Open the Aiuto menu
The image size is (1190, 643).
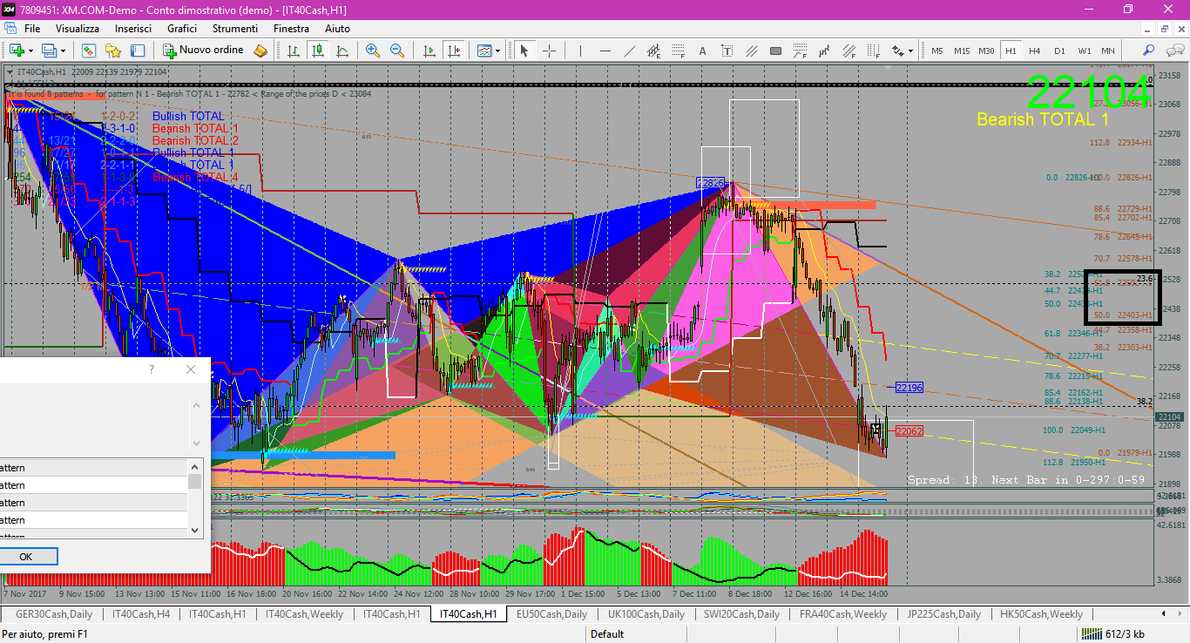[x=337, y=28]
